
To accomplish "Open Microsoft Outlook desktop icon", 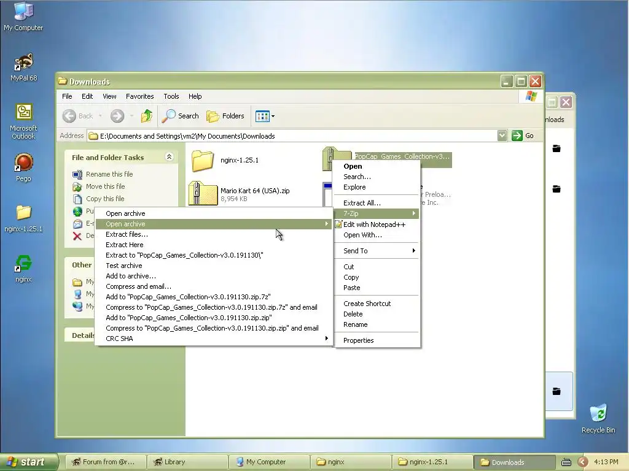I will [24, 121].
